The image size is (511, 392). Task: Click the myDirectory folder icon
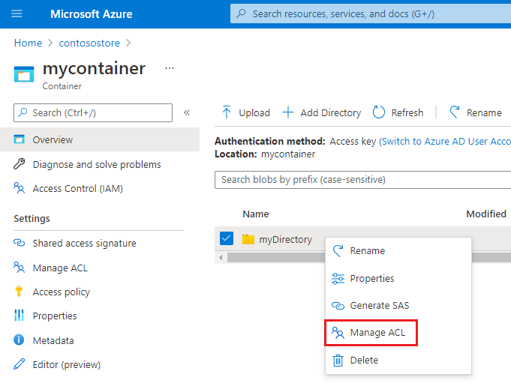point(248,240)
